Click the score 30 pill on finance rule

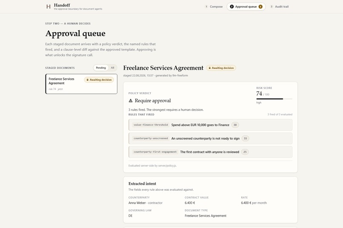pos(235,125)
